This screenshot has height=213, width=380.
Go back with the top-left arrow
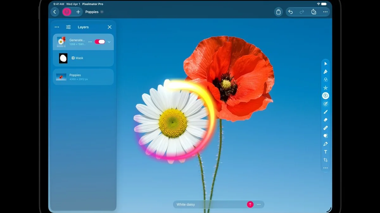pyautogui.click(x=55, y=12)
